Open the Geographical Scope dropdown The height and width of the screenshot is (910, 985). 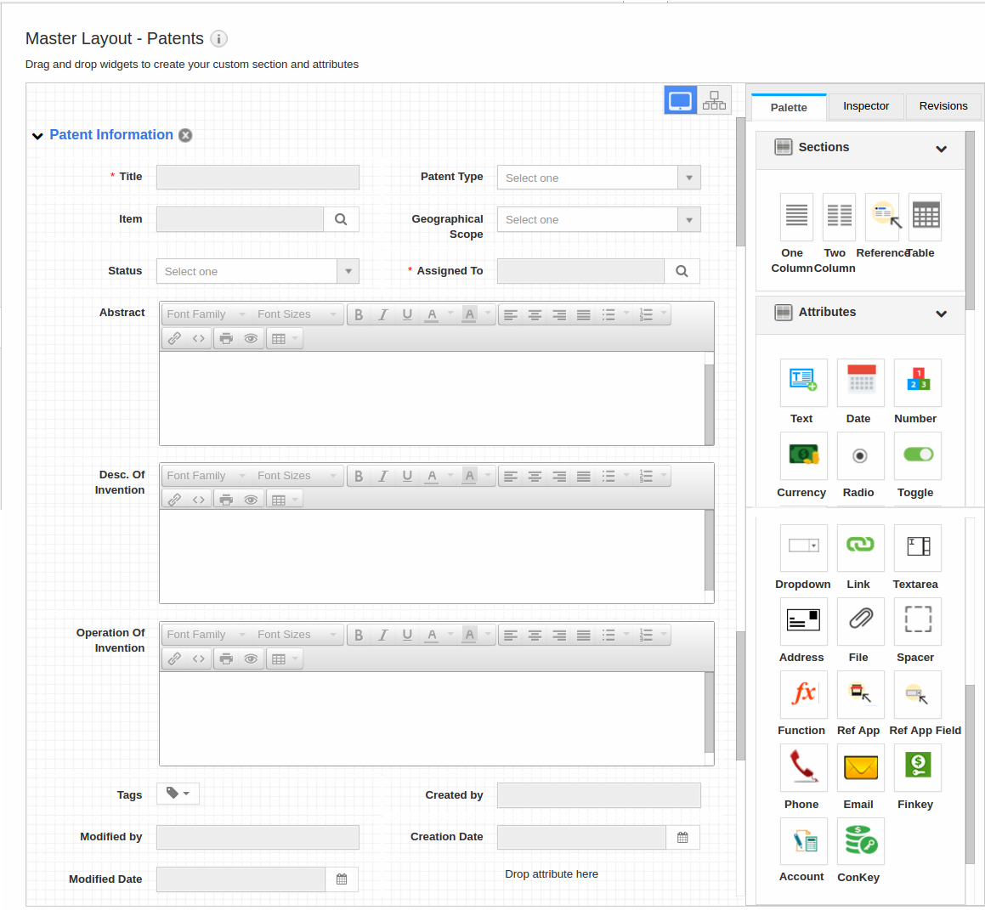tap(598, 220)
